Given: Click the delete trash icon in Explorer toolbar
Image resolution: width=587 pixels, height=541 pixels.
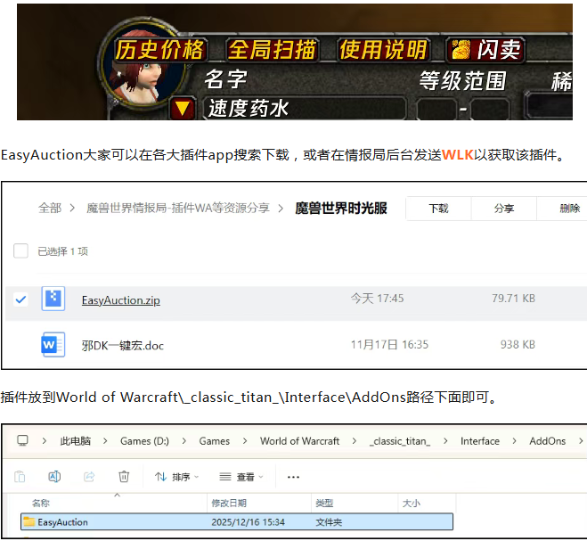Looking at the screenshot, I should (124, 476).
